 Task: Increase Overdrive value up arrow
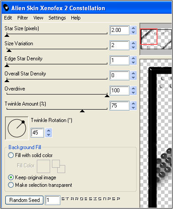coord(133,88)
